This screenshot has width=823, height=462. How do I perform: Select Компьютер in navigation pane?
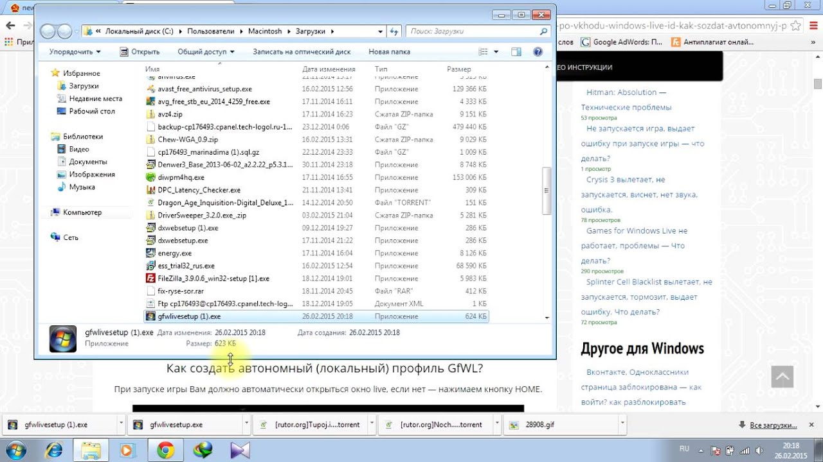click(82, 212)
